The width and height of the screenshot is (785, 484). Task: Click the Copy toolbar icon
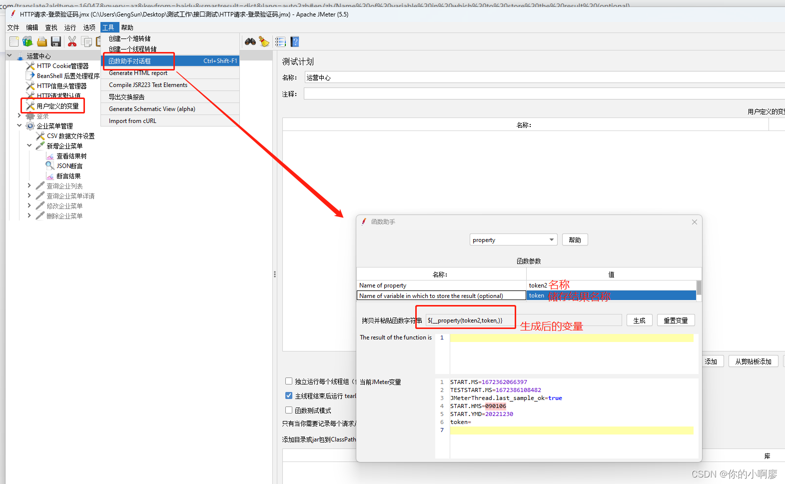[87, 41]
